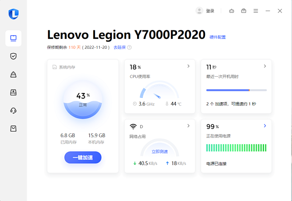The width and height of the screenshot is (292, 201).
Task: Click 立即测速 speed test link
Action: point(160,151)
